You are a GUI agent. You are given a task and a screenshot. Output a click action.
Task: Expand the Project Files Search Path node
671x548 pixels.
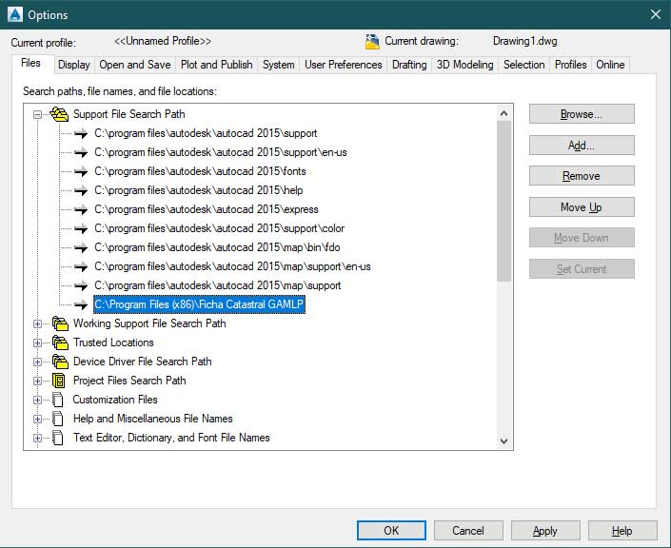point(38,382)
